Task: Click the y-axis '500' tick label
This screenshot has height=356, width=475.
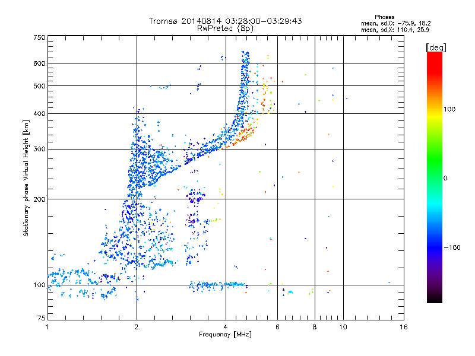Action: point(39,86)
